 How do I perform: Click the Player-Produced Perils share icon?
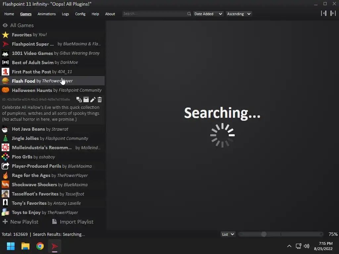[5, 166]
